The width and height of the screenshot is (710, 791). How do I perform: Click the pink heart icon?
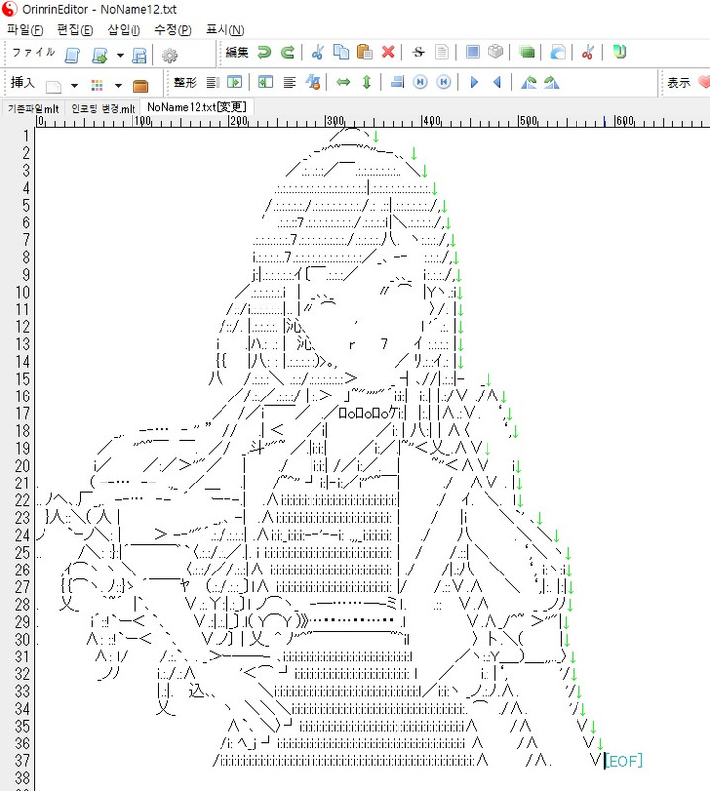click(704, 82)
